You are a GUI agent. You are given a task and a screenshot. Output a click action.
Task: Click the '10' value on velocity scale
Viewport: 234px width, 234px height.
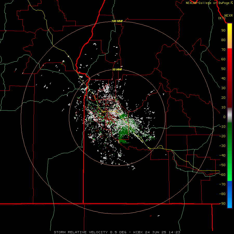(x=223, y=107)
